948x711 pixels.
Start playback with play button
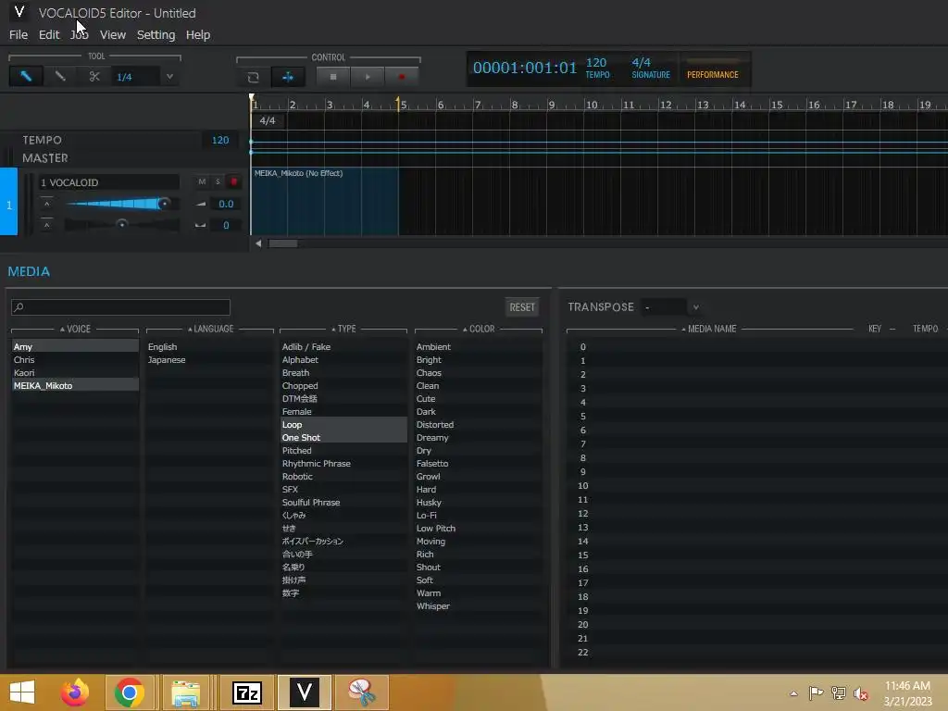click(x=367, y=77)
